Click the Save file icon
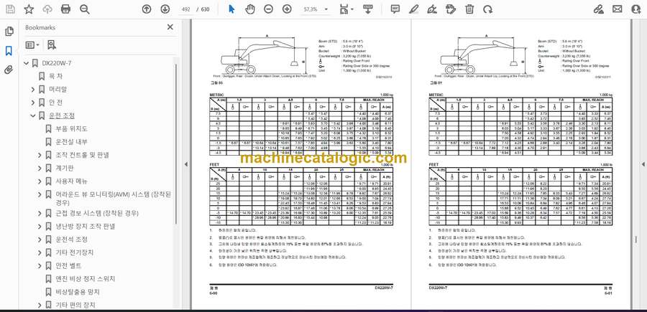 pyautogui.click(x=10, y=9)
